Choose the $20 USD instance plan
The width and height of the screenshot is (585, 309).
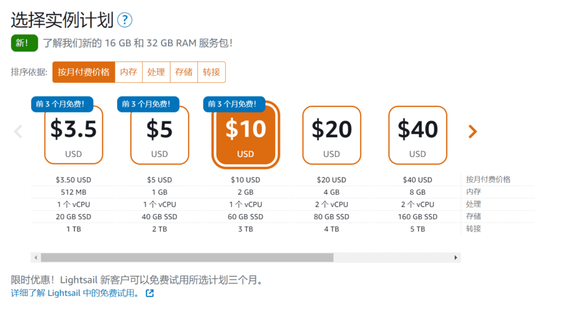[331, 136]
